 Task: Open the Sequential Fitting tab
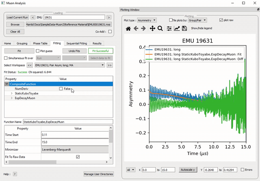click(77, 43)
